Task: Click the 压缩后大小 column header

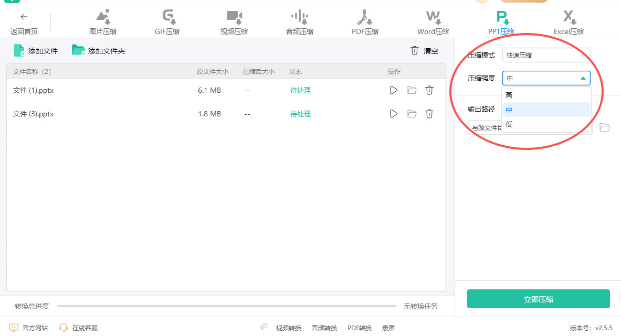Action: [259, 71]
